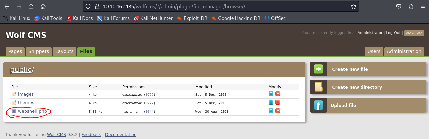This screenshot has height=139, width=429.
Task: Open the Pocket save icon
Action: click(x=399, y=6)
